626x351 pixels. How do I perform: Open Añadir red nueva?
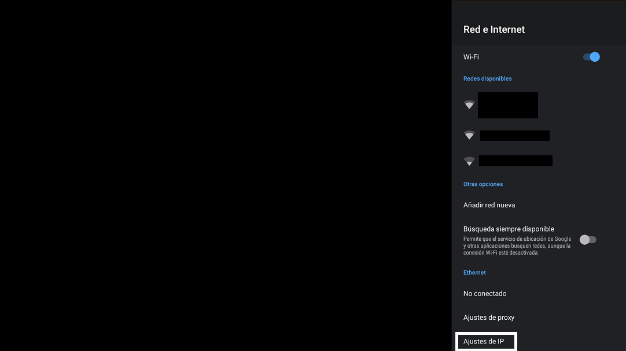(489, 205)
